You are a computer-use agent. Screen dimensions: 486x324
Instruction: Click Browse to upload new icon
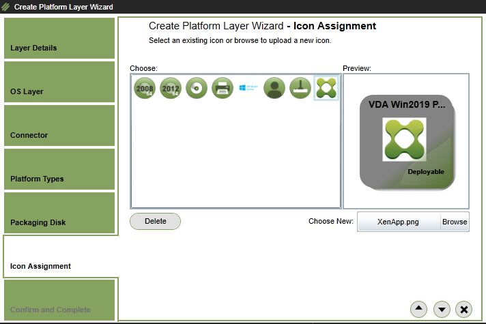[x=455, y=222]
